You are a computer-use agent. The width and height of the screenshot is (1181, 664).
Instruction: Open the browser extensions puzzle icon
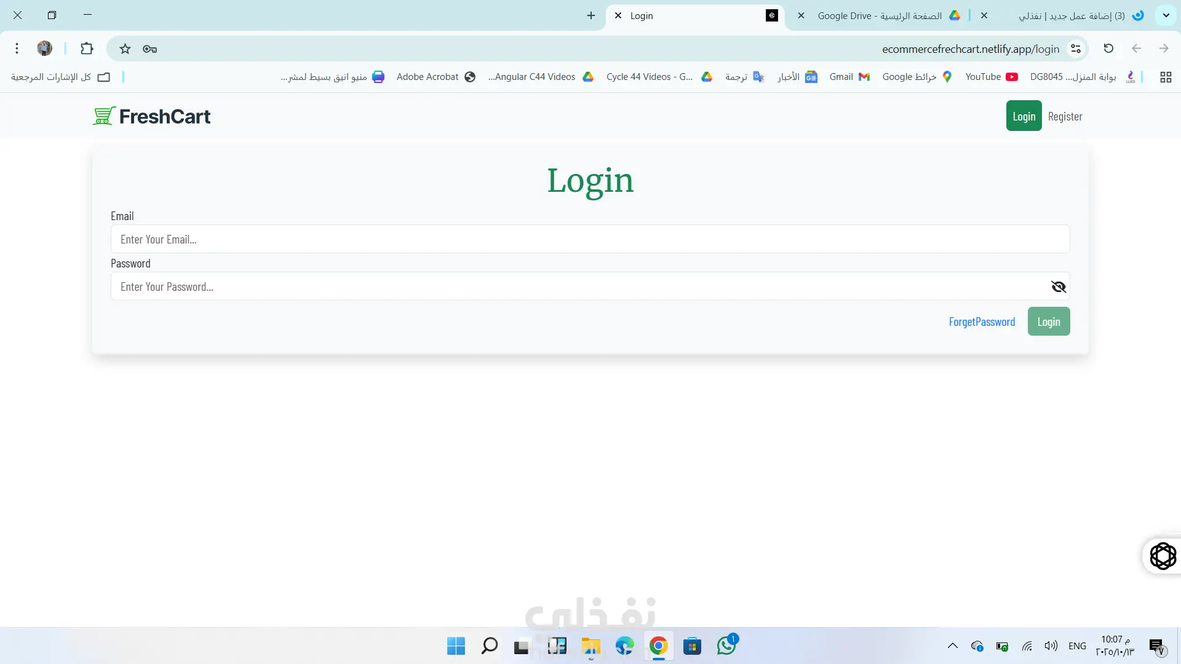point(87,49)
